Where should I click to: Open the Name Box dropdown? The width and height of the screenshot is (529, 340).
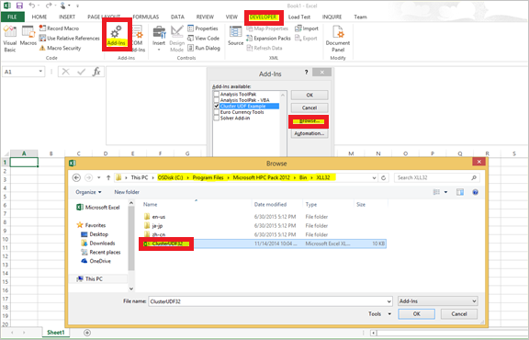click(40, 72)
